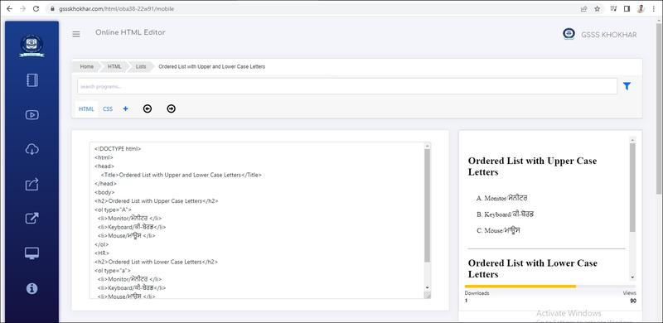This screenshot has width=663, height=323.
Task: Switch to the HTML tab
Action: (x=86, y=109)
